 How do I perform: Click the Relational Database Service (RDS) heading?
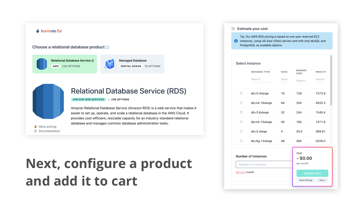coord(129,91)
